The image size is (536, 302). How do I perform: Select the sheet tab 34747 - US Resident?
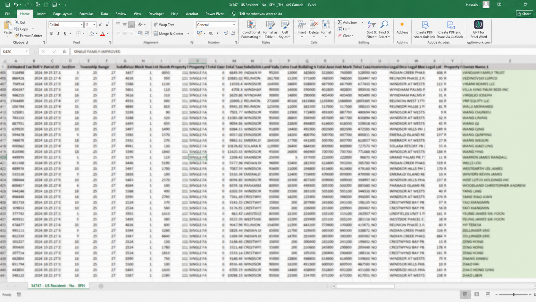(x=58, y=286)
